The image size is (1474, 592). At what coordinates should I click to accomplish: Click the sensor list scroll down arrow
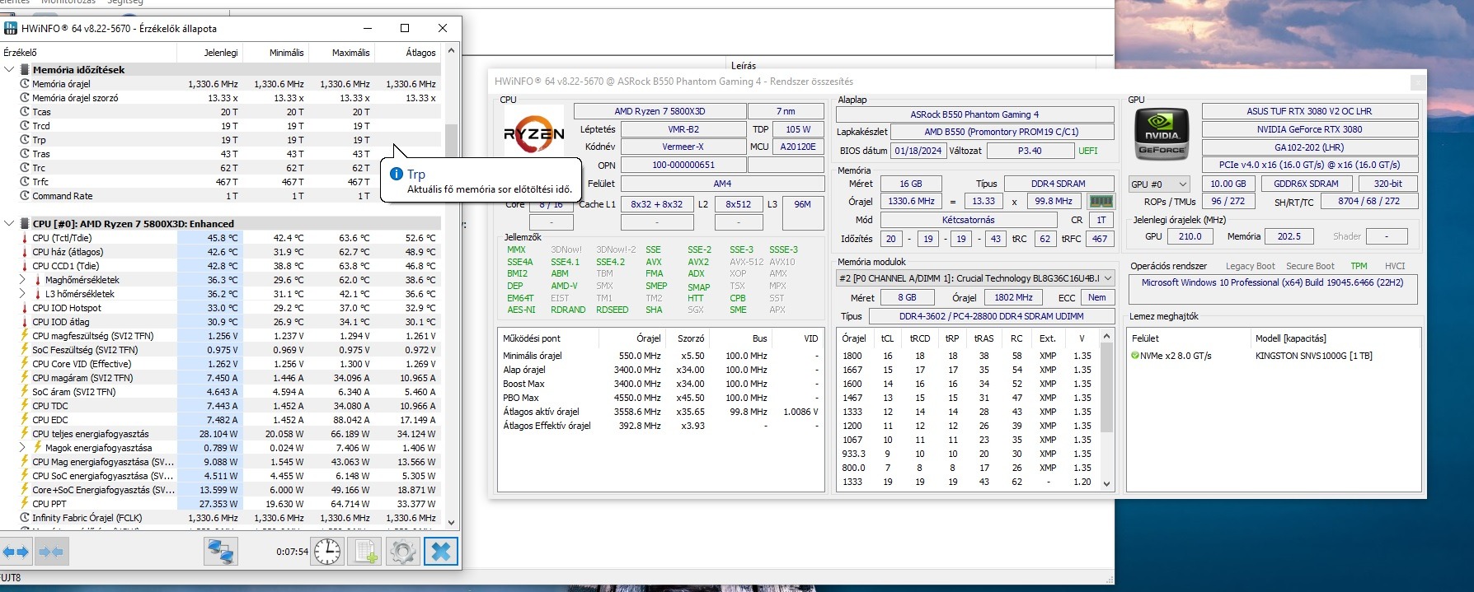451,522
